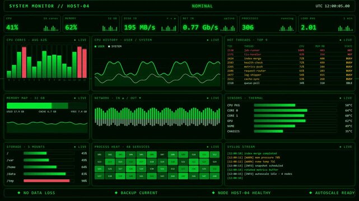Select the cache-sync thread row

point(290,79)
